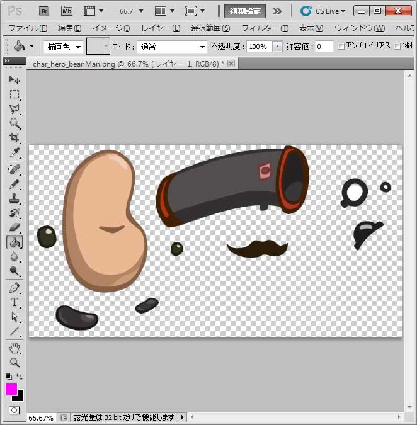Open the レイヤー(L) menu
The width and height of the screenshot is (417, 425).
click(161, 28)
